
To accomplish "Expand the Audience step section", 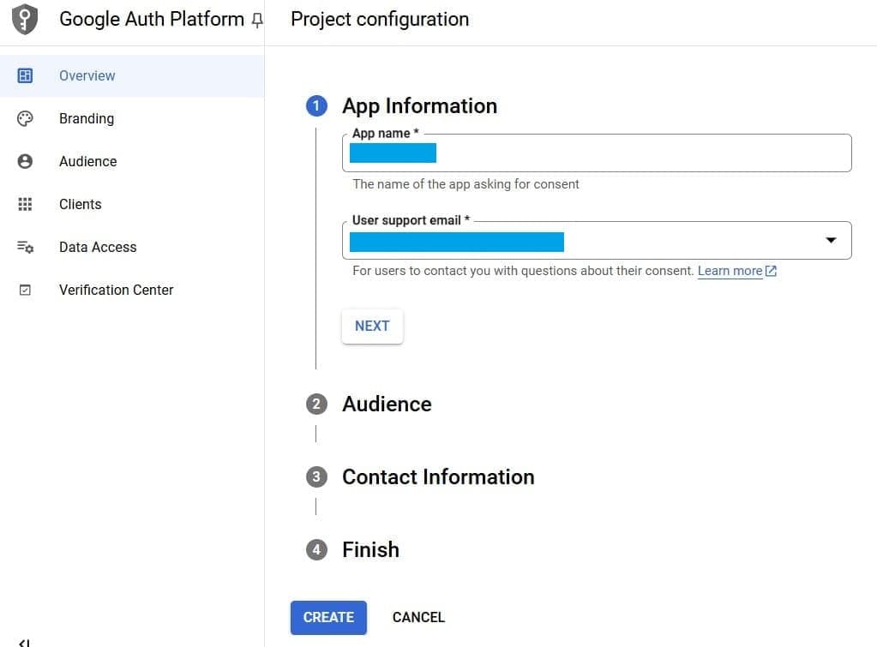I will click(387, 404).
